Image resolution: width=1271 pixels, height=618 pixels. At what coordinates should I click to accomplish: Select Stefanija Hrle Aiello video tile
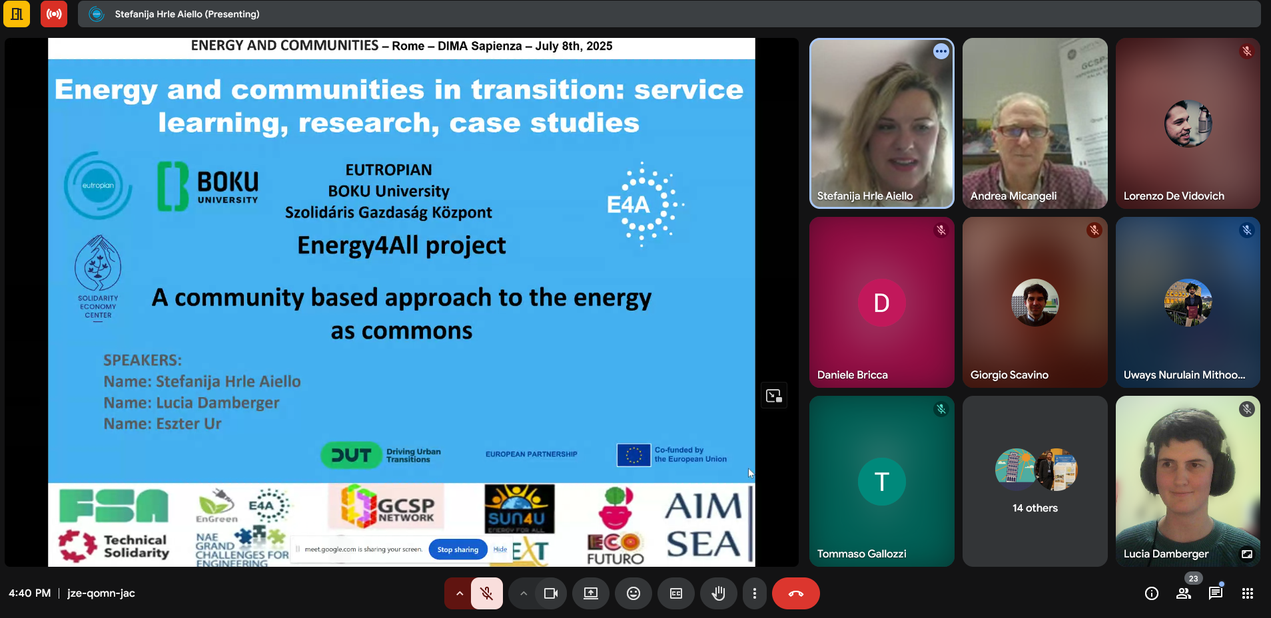click(881, 123)
